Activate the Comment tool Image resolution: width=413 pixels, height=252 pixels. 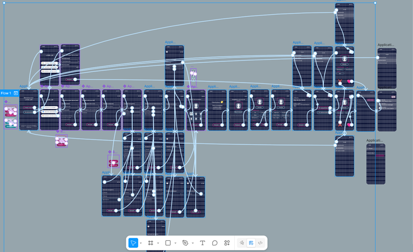pos(215,243)
